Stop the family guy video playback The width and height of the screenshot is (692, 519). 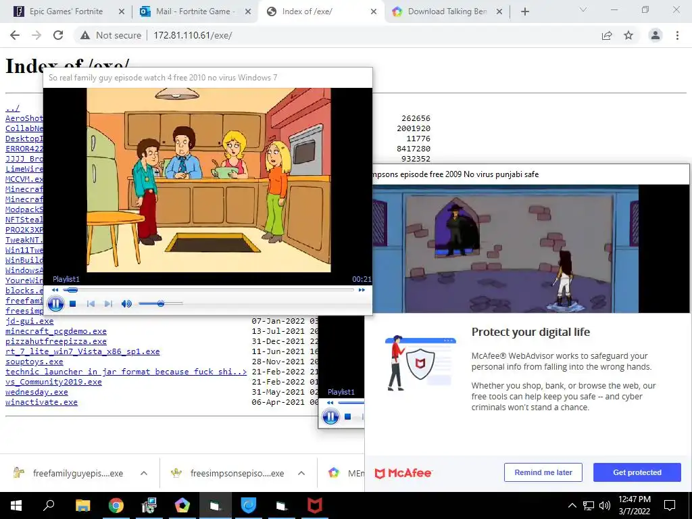73,303
